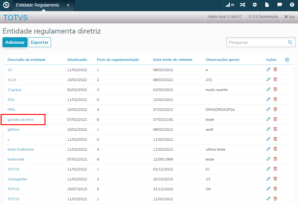Open the gfdhnx entity link

[13, 129]
